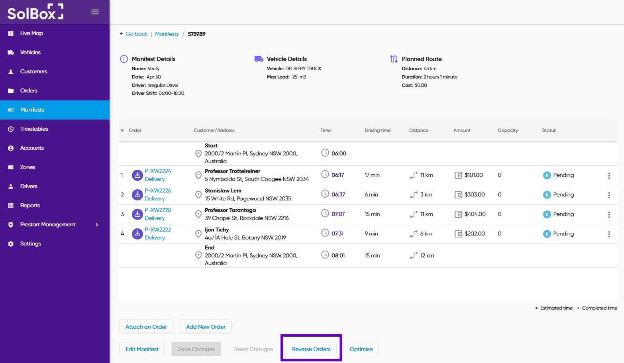Click the Attach an Order button
Screen dimensions: 624x363
[x=146, y=327]
